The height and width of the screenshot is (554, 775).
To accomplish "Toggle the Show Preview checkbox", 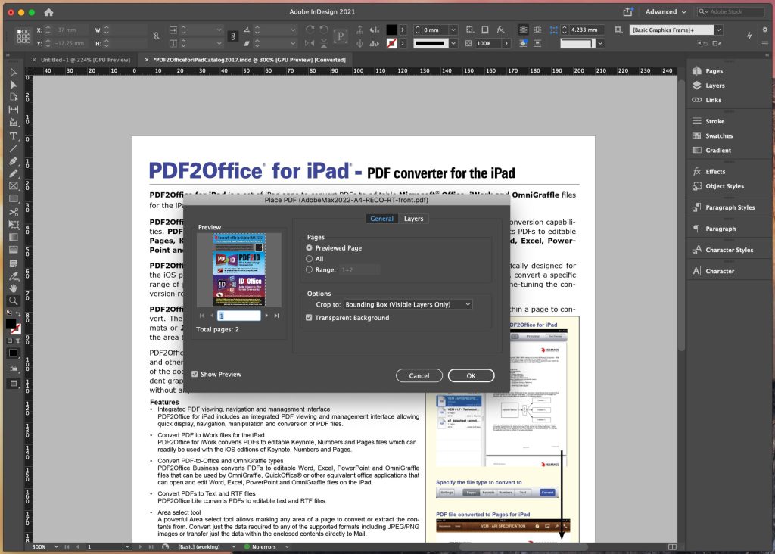I will pyautogui.click(x=195, y=373).
